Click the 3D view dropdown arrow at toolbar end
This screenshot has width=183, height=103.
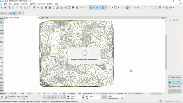point(174,7)
